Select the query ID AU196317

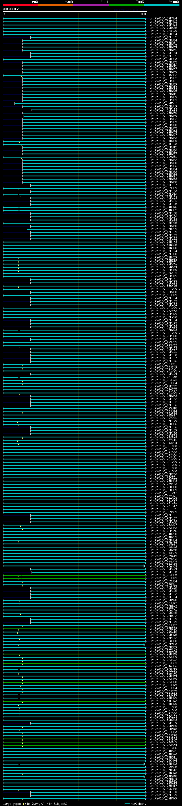pyautogui.click(x=11, y=9)
